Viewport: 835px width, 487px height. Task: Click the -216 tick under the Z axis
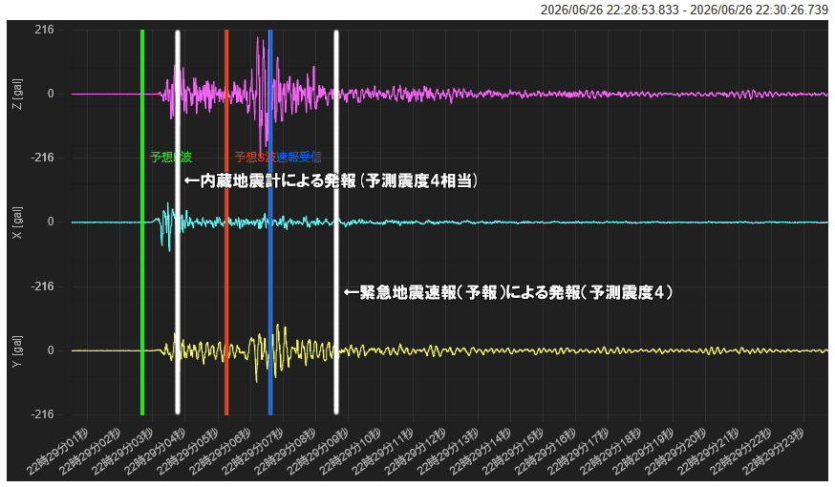click(x=43, y=158)
